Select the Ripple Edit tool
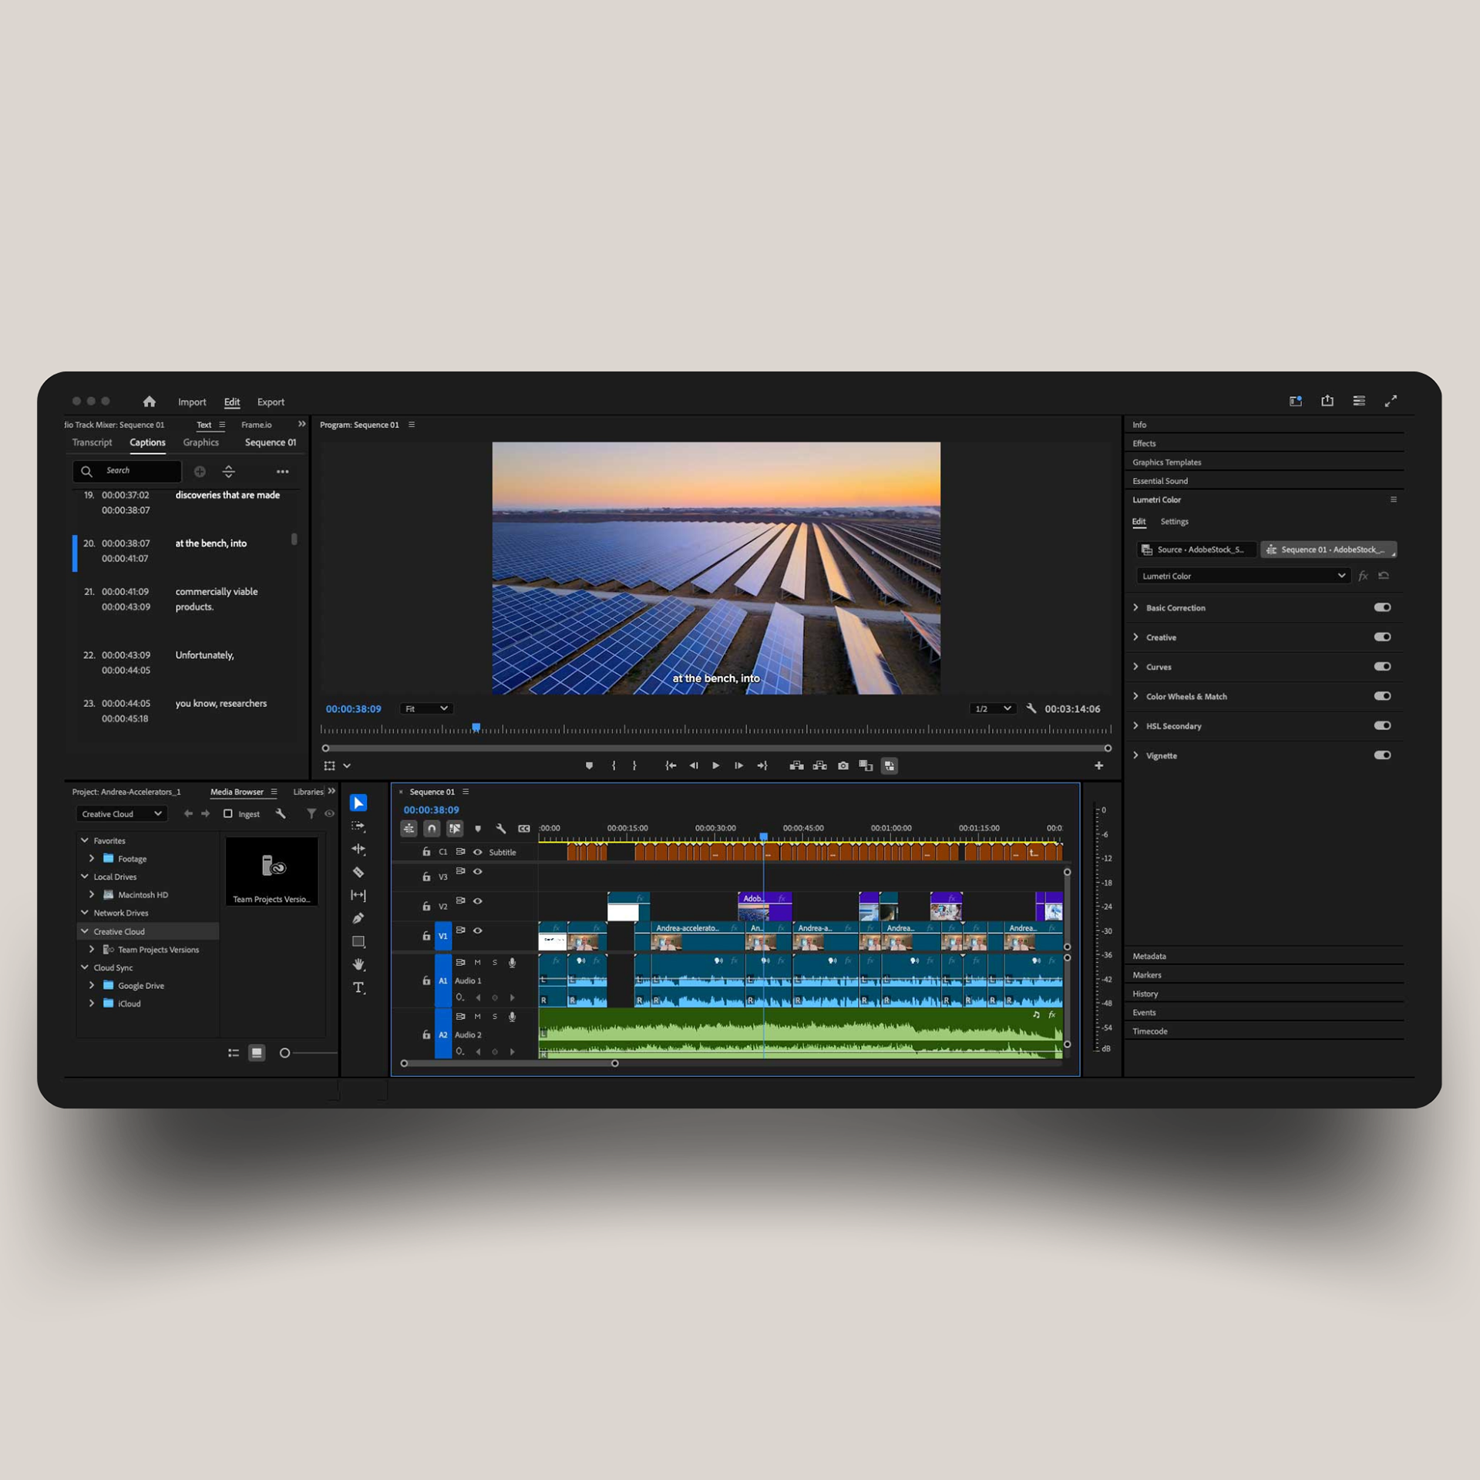 358,849
